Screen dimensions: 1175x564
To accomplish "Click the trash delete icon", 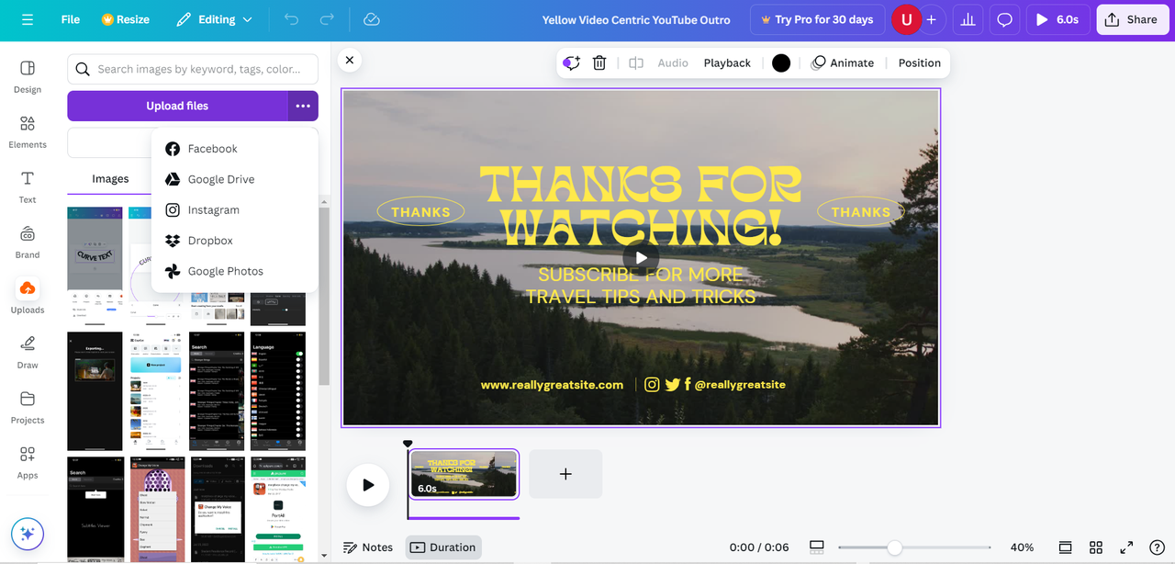I will pyautogui.click(x=599, y=62).
